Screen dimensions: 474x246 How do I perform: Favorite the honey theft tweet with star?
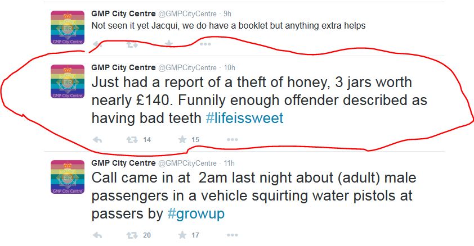(182, 140)
